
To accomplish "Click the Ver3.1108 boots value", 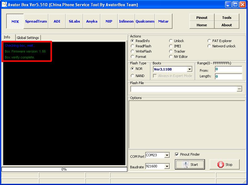I will (163, 69).
